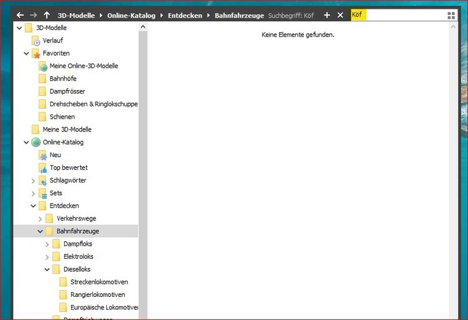Image resolution: width=468 pixels, height=320 pixels.
Task: Navigate up one folder level
Action: click(47, 15)
